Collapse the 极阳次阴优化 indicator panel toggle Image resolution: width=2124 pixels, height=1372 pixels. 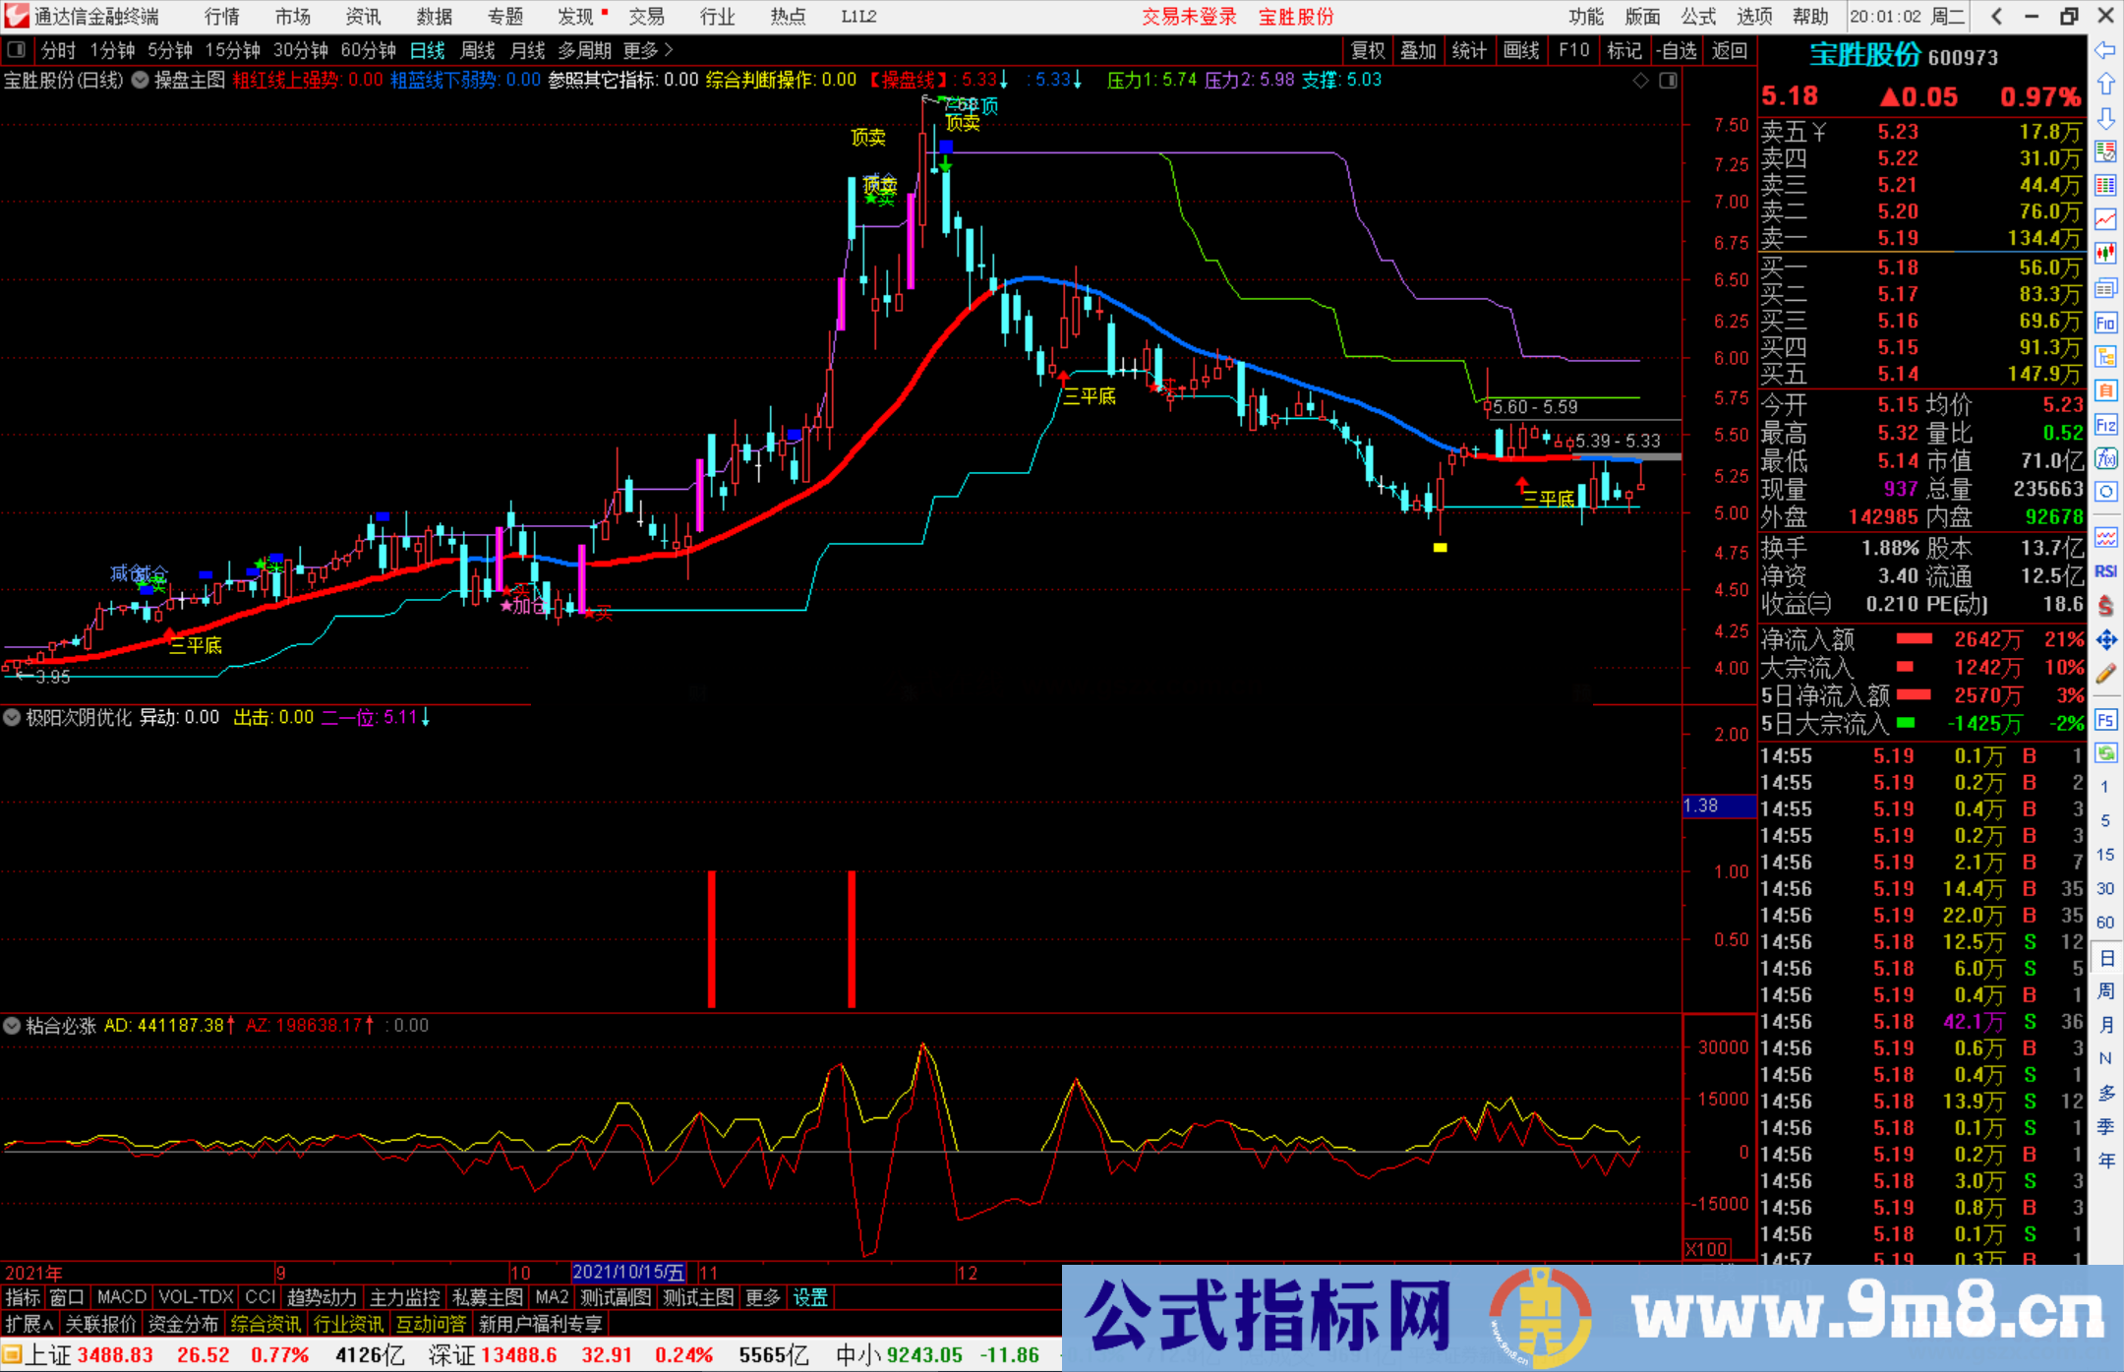(x=12, y=718)
